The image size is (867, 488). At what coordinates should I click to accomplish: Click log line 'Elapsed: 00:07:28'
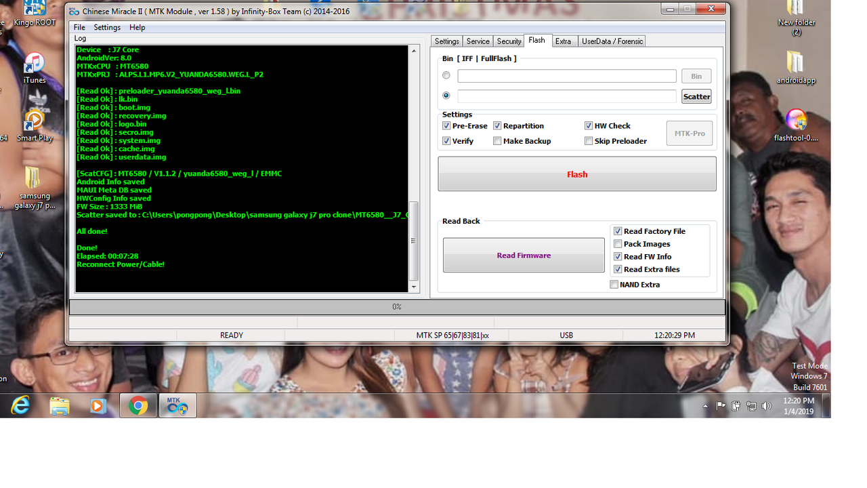[108, 256]
